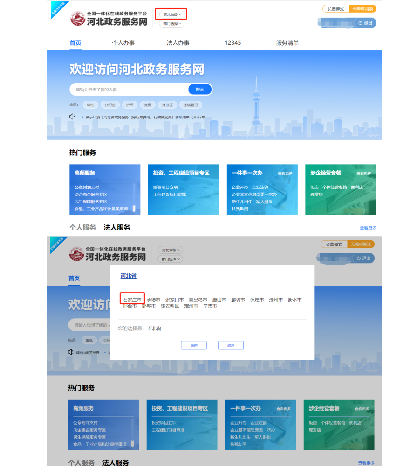This screenshot has height=474, width=410.
Task: Click 查看更多 in the undimmed 涉企经营套餐 card
Action: tap(363, 173)
